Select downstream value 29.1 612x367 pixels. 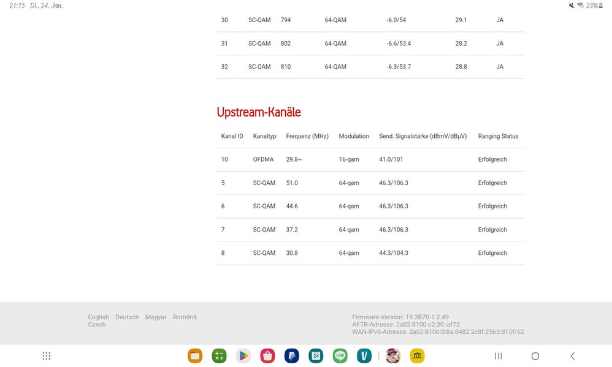tap(461, 20)
